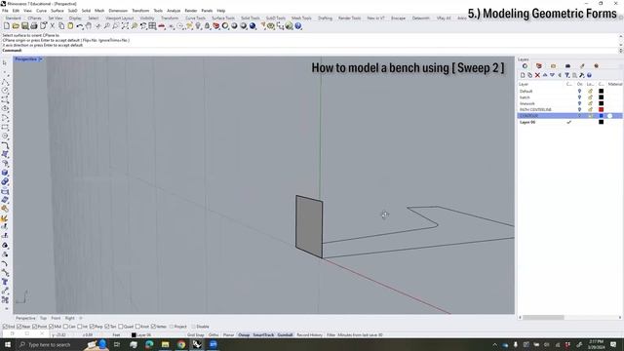Viewport: 624px width, 351px height.
Task: Click the Zoom Extents icon
Action: point(125,26)
